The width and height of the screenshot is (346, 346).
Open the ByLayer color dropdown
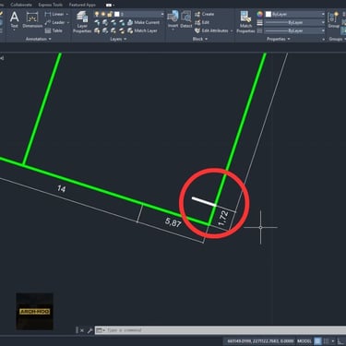pyautogui.click(x=295, y=14)
